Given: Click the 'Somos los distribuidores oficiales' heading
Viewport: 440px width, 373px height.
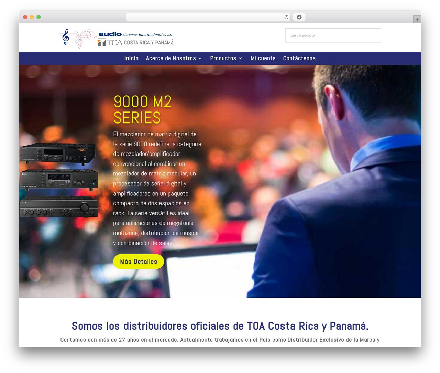Looking at the screenshot, I should [220, 326].
